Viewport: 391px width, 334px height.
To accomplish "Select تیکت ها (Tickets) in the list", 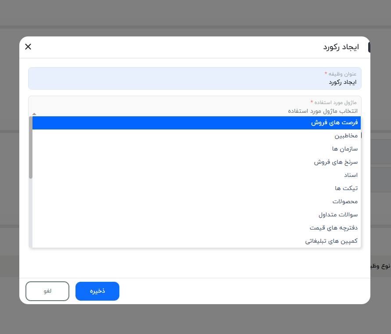I will click(x=195, y=188).
